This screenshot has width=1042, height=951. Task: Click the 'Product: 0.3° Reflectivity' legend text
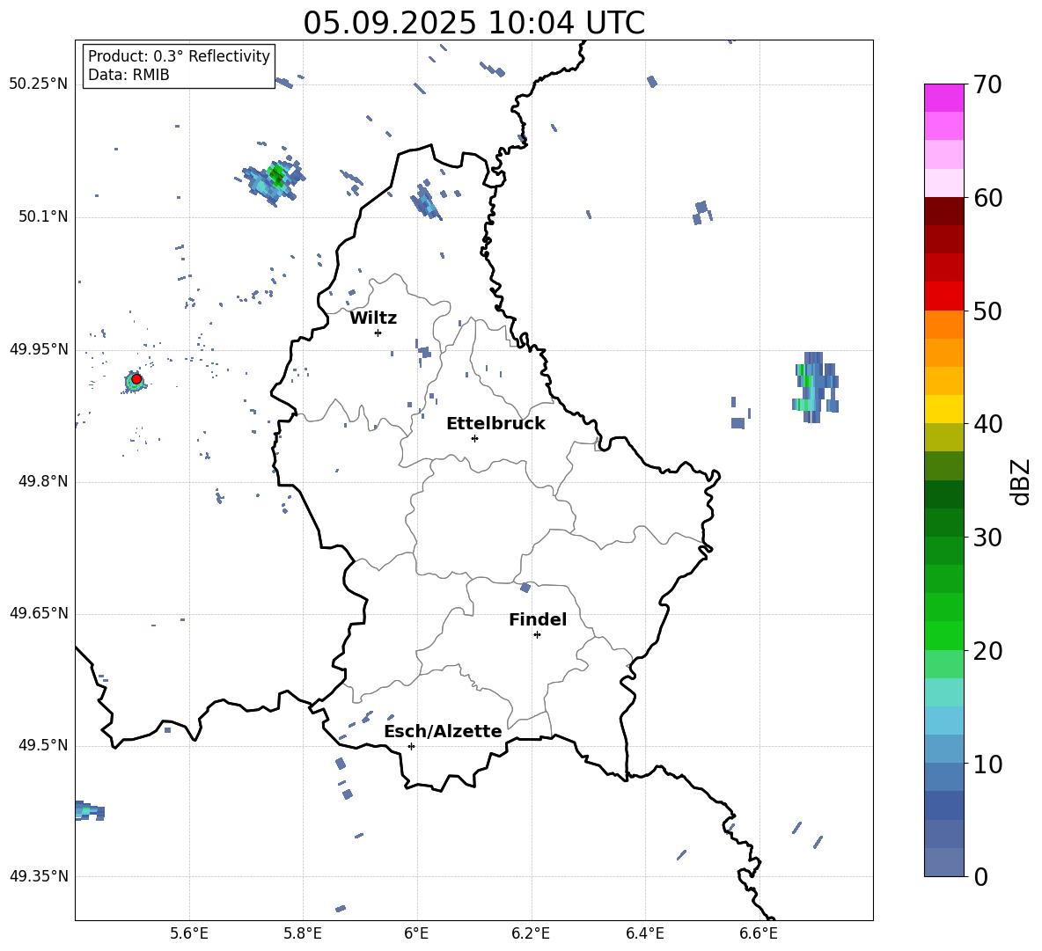tap(179, 56)
